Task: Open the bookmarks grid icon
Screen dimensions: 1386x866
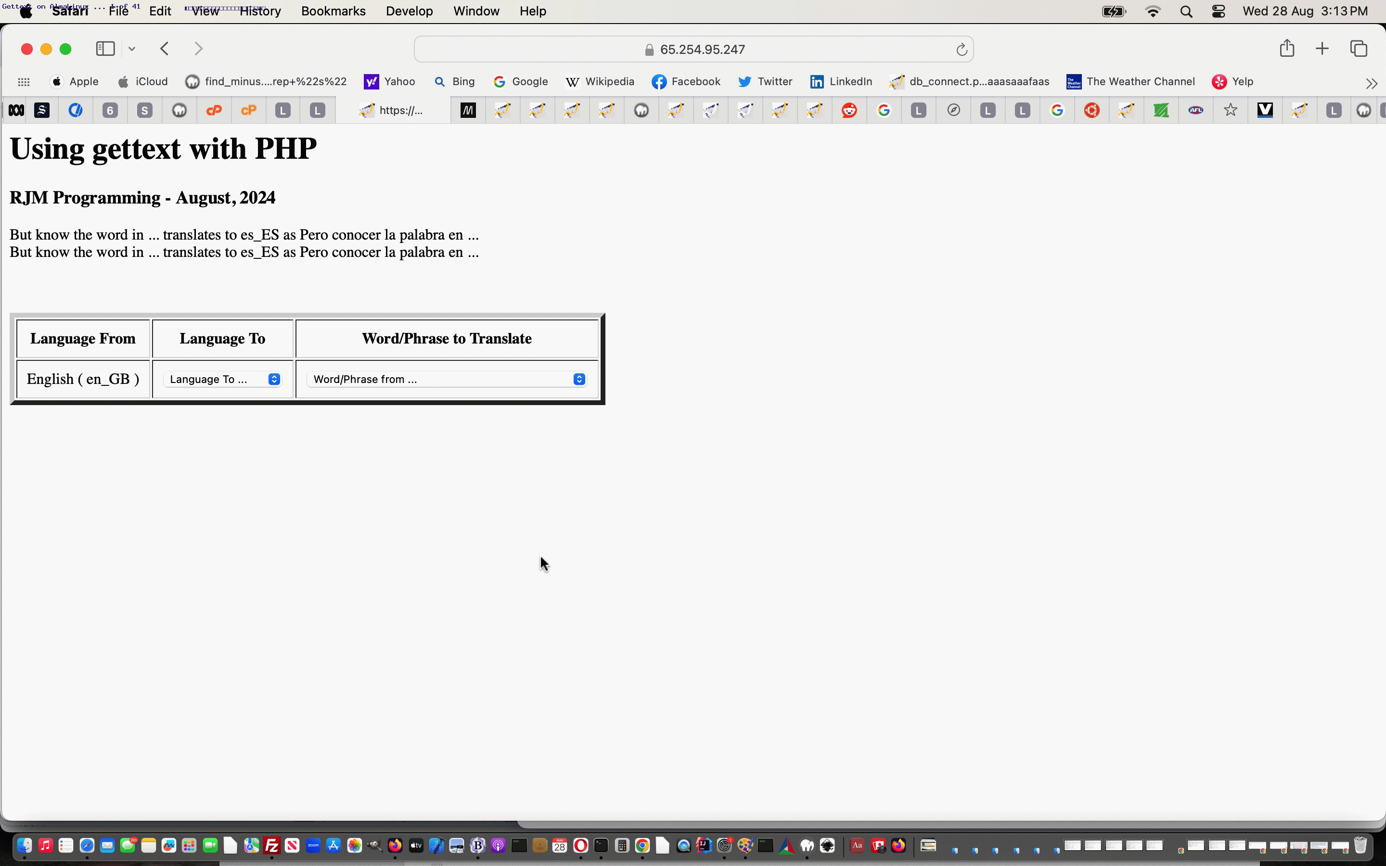Action: pos(24,82)
